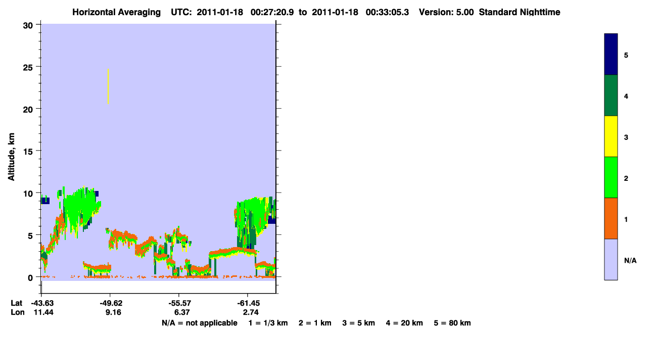Click the end time '00:33:05.3' in the title
Image resolution: width=657 pixels, height=337 pixels.
coord(387,12)
